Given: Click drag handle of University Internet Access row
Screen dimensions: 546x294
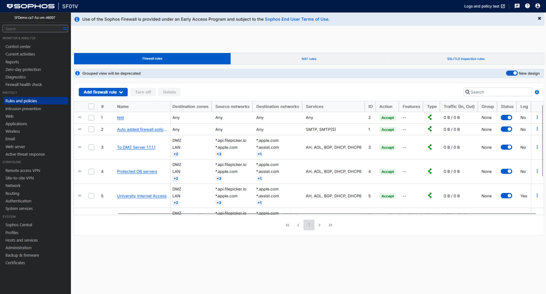Looking at the screenshot, I should (x=79, y=195).
